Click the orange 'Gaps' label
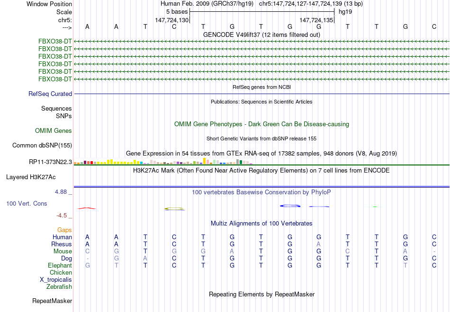The width and height of the screenshot is (450, 312). click(64, 230)
